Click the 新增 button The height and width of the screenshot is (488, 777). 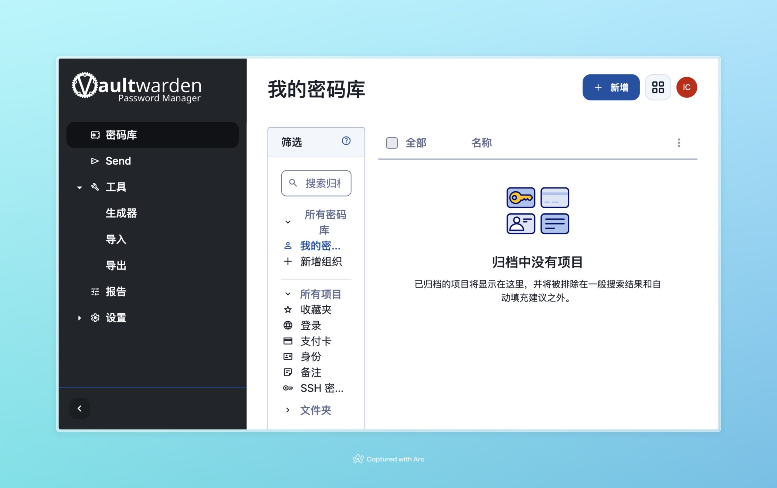611,87
